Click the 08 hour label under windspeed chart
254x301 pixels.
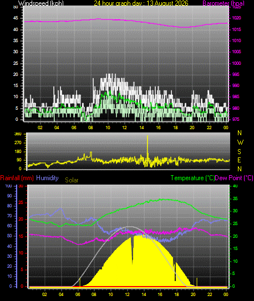point(90,127)
